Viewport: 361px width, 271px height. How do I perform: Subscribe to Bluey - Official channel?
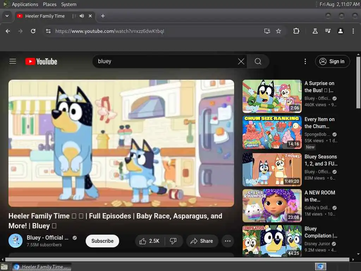click(102, 241)
